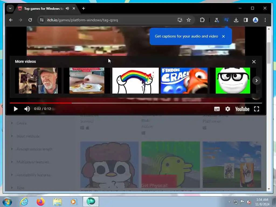Show next suggested videos arrow
The image size is (276, 207).
257,80
